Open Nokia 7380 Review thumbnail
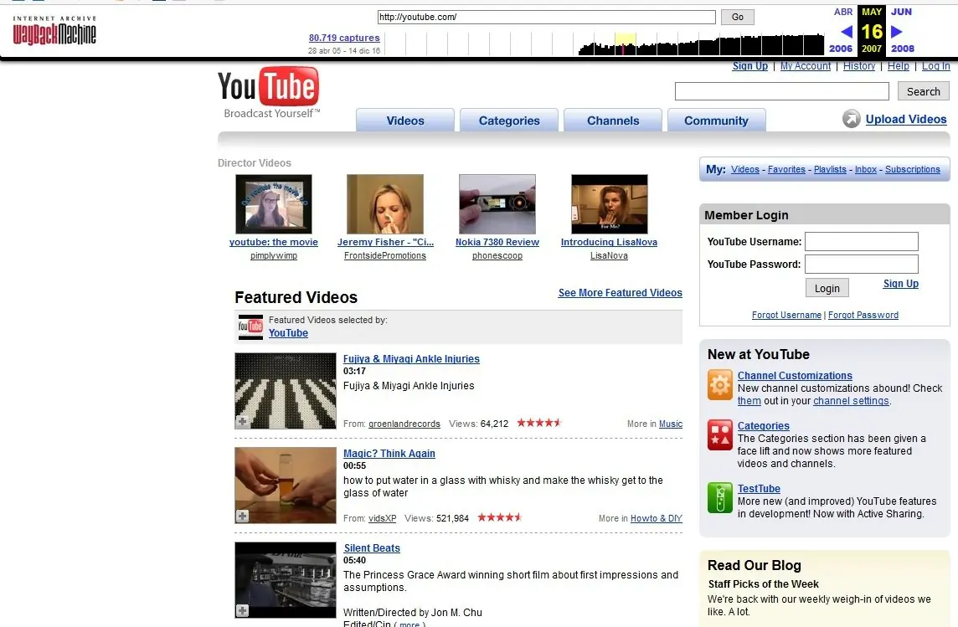Screen dimensions: 958x627 click(x=497, y=204)
